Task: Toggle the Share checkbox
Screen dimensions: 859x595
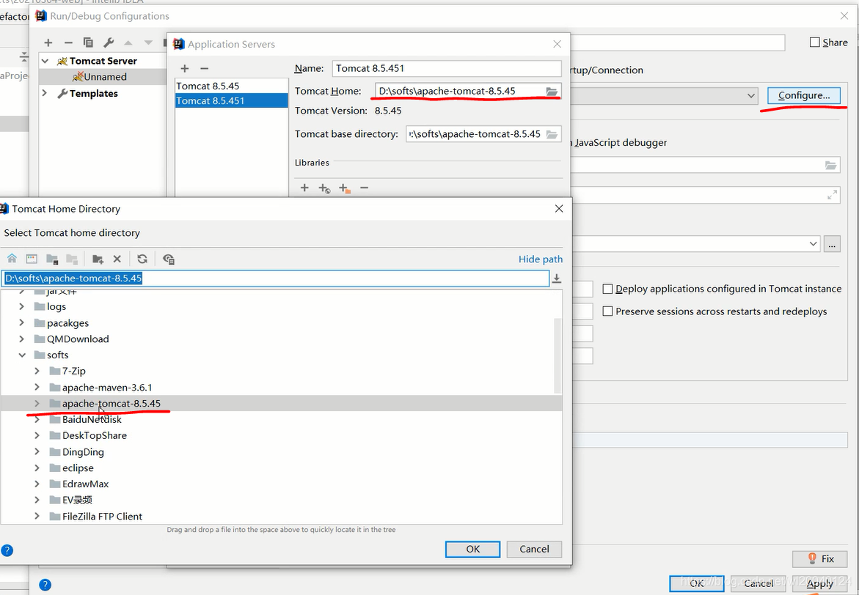Action: coord(815,42)
